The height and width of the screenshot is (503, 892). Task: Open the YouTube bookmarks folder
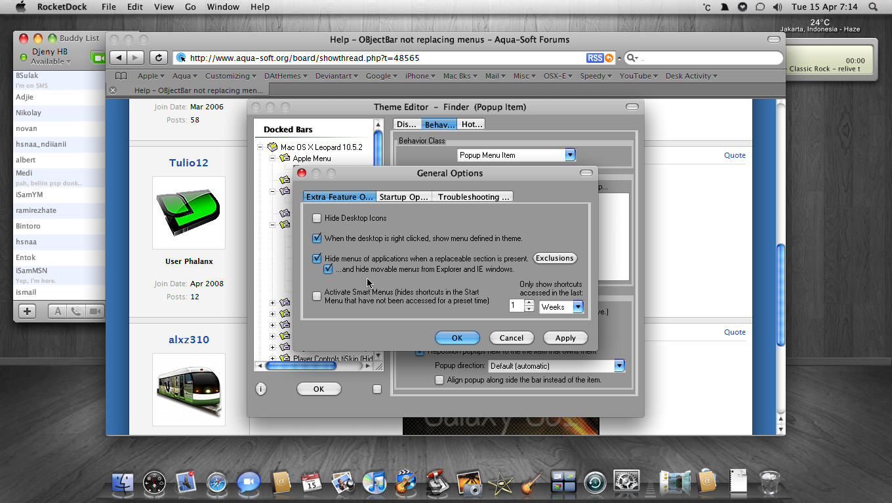639,76
